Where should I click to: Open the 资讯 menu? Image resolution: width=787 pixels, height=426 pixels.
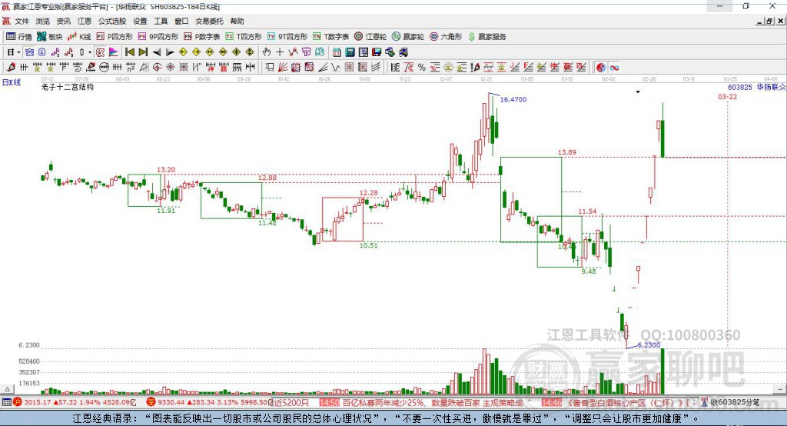pyautogui.click(x=63, y=21)
